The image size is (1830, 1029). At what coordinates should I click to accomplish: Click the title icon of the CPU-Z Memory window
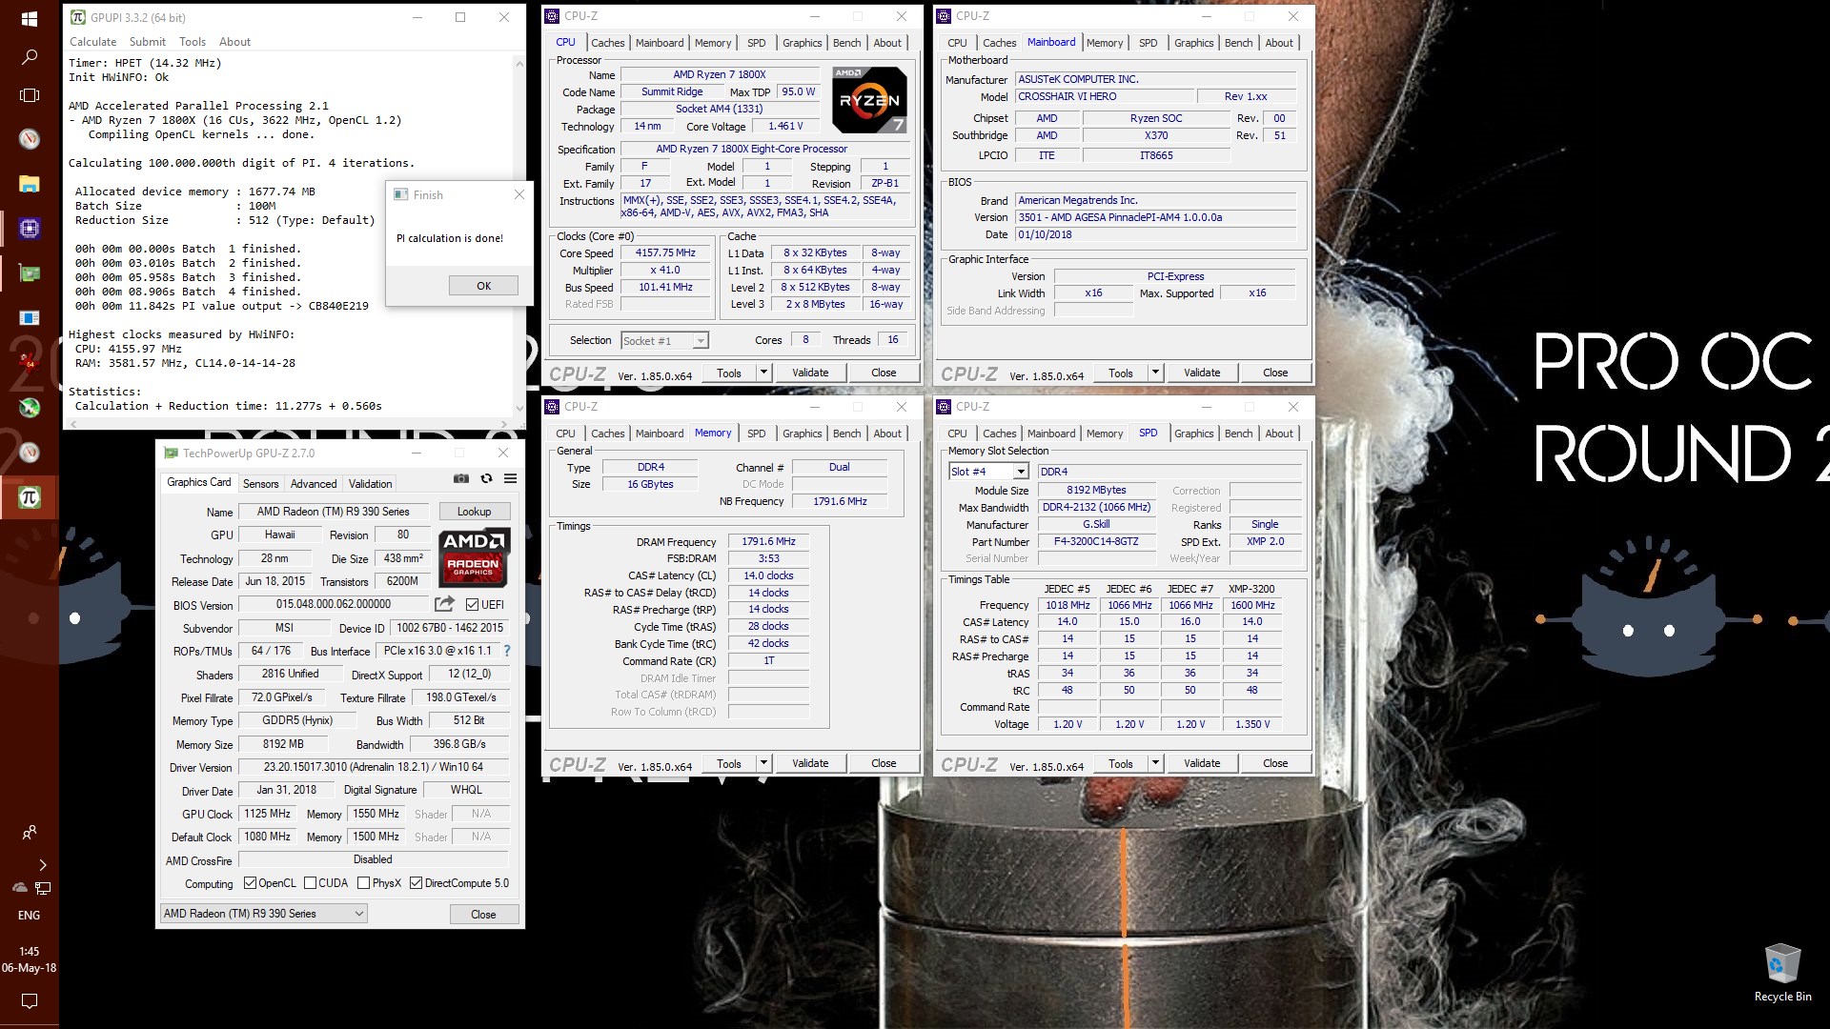coord(552,407)
